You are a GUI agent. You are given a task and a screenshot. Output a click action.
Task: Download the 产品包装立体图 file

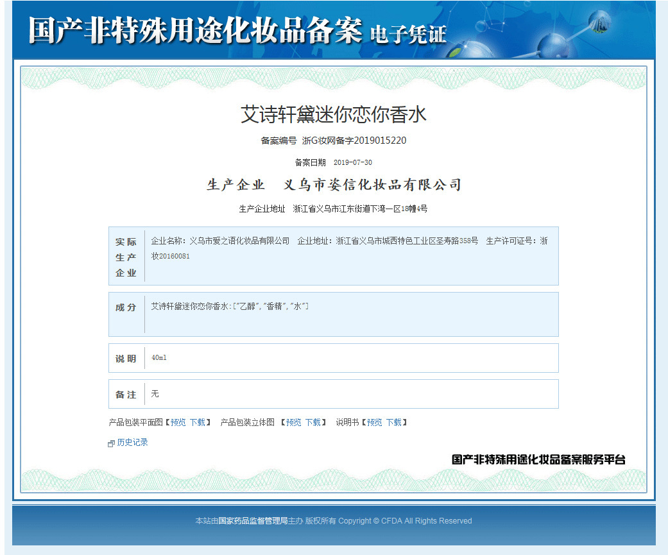313,422
